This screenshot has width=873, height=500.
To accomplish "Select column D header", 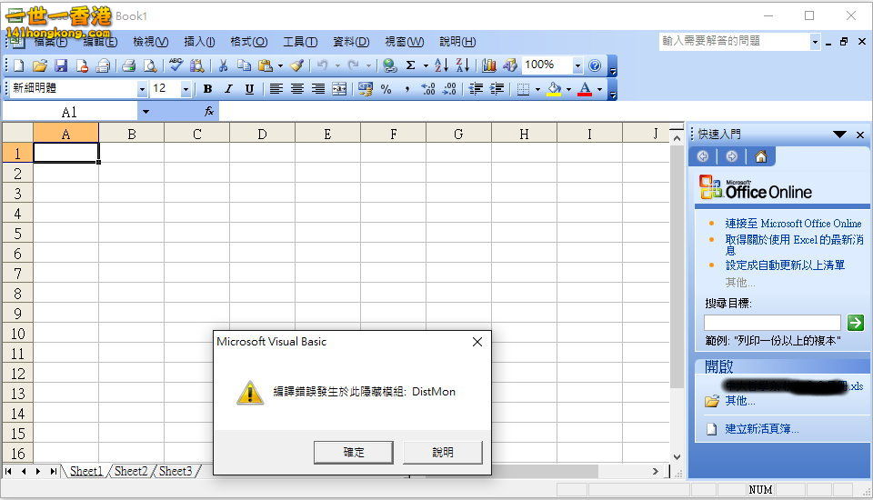I will (x=262, y=134).
